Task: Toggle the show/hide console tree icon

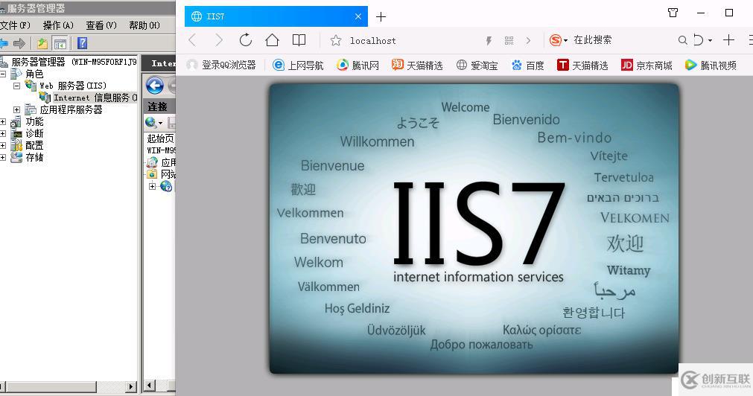Action: pos(60,44)
